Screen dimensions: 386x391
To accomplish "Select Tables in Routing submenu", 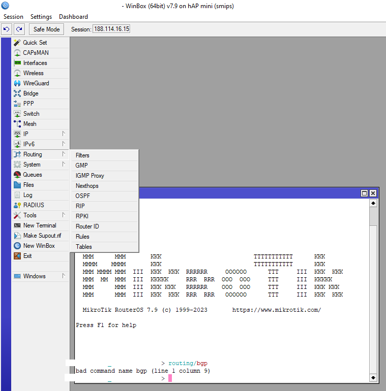I will coord(104,247).
